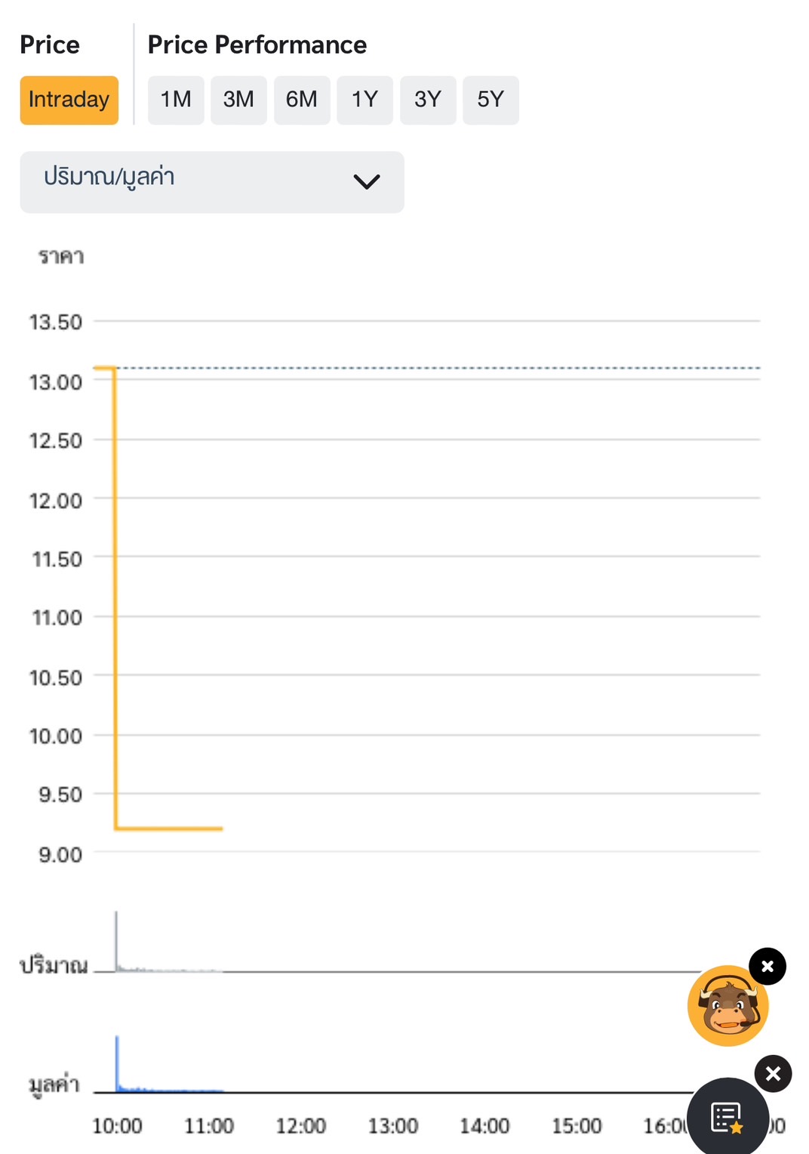Show the 5Y price performance chart
The height and width of the screenshot is (1154, 809).
pos(491,100)
